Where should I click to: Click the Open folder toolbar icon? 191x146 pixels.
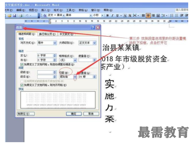(10, 16)
